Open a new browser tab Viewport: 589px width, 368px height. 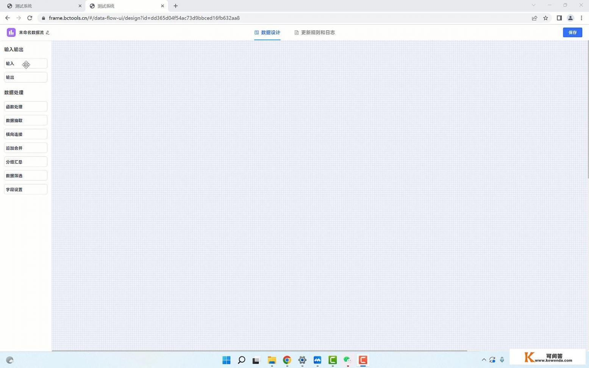click(175, 6)
